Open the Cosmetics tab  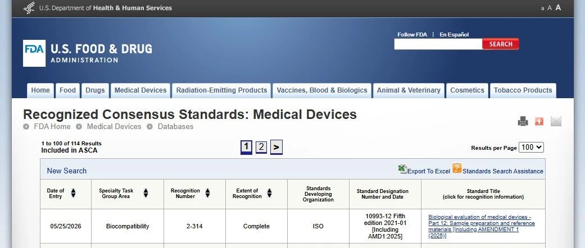(x=467, y=90)
